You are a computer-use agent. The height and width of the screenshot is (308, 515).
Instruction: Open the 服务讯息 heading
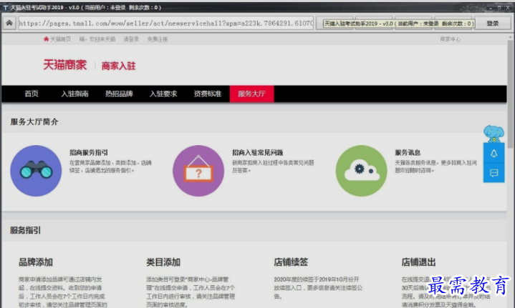point(408,152)
